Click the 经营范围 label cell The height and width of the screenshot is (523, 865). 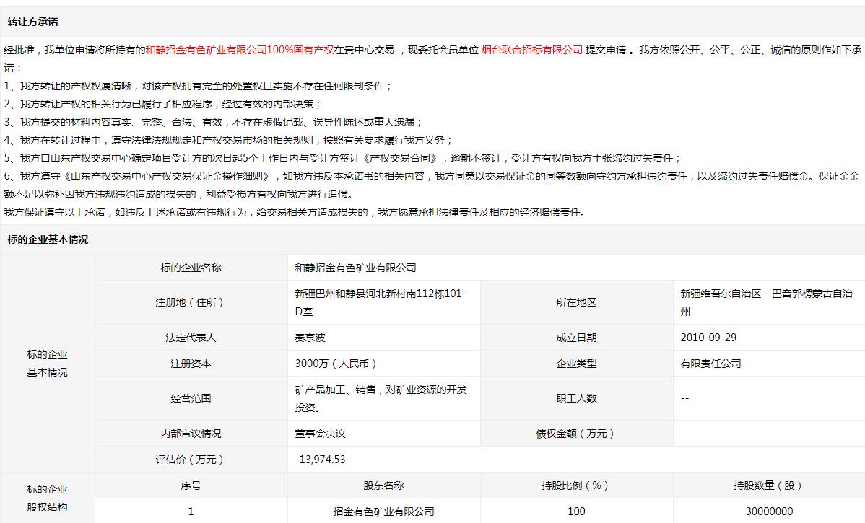click(x=191, y=398)
